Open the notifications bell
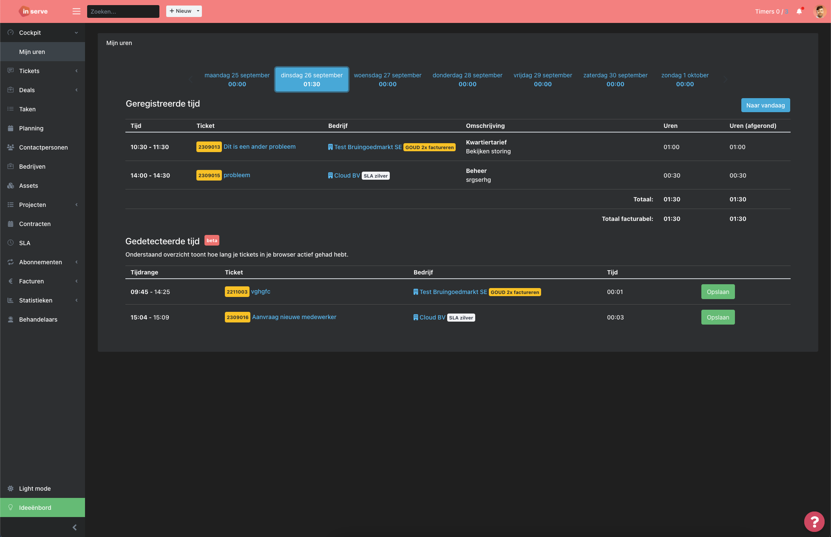Screen dimensions: 831x537 [x=799, y=11]
